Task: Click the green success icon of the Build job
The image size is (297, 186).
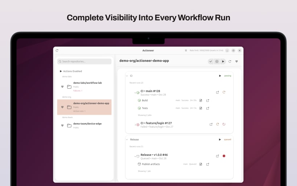Action: coord(139,100)
